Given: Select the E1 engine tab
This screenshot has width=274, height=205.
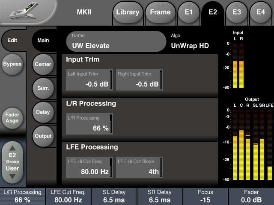Looking at the screenshot, I should (x=188, y=12).
